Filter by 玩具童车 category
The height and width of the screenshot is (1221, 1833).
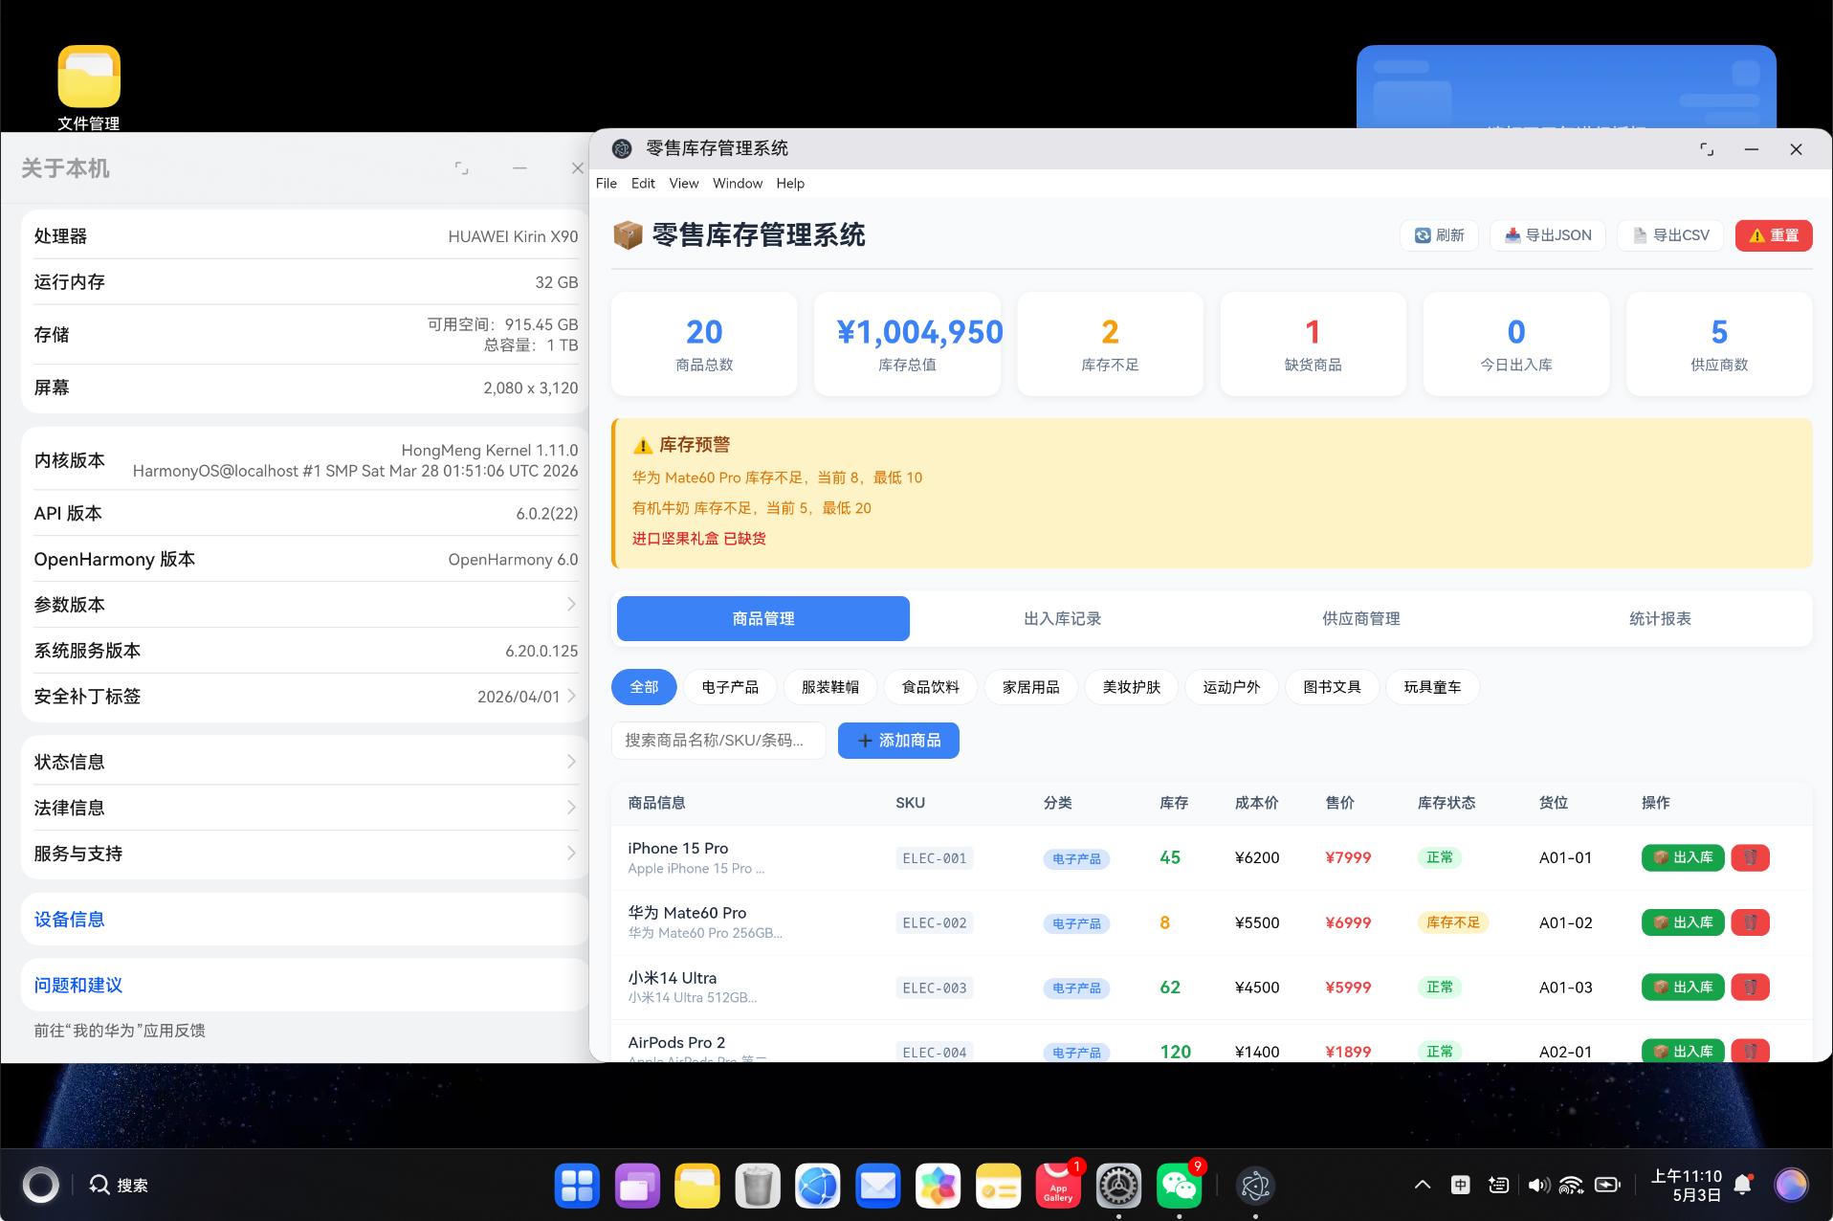[x=1433, y=687]
